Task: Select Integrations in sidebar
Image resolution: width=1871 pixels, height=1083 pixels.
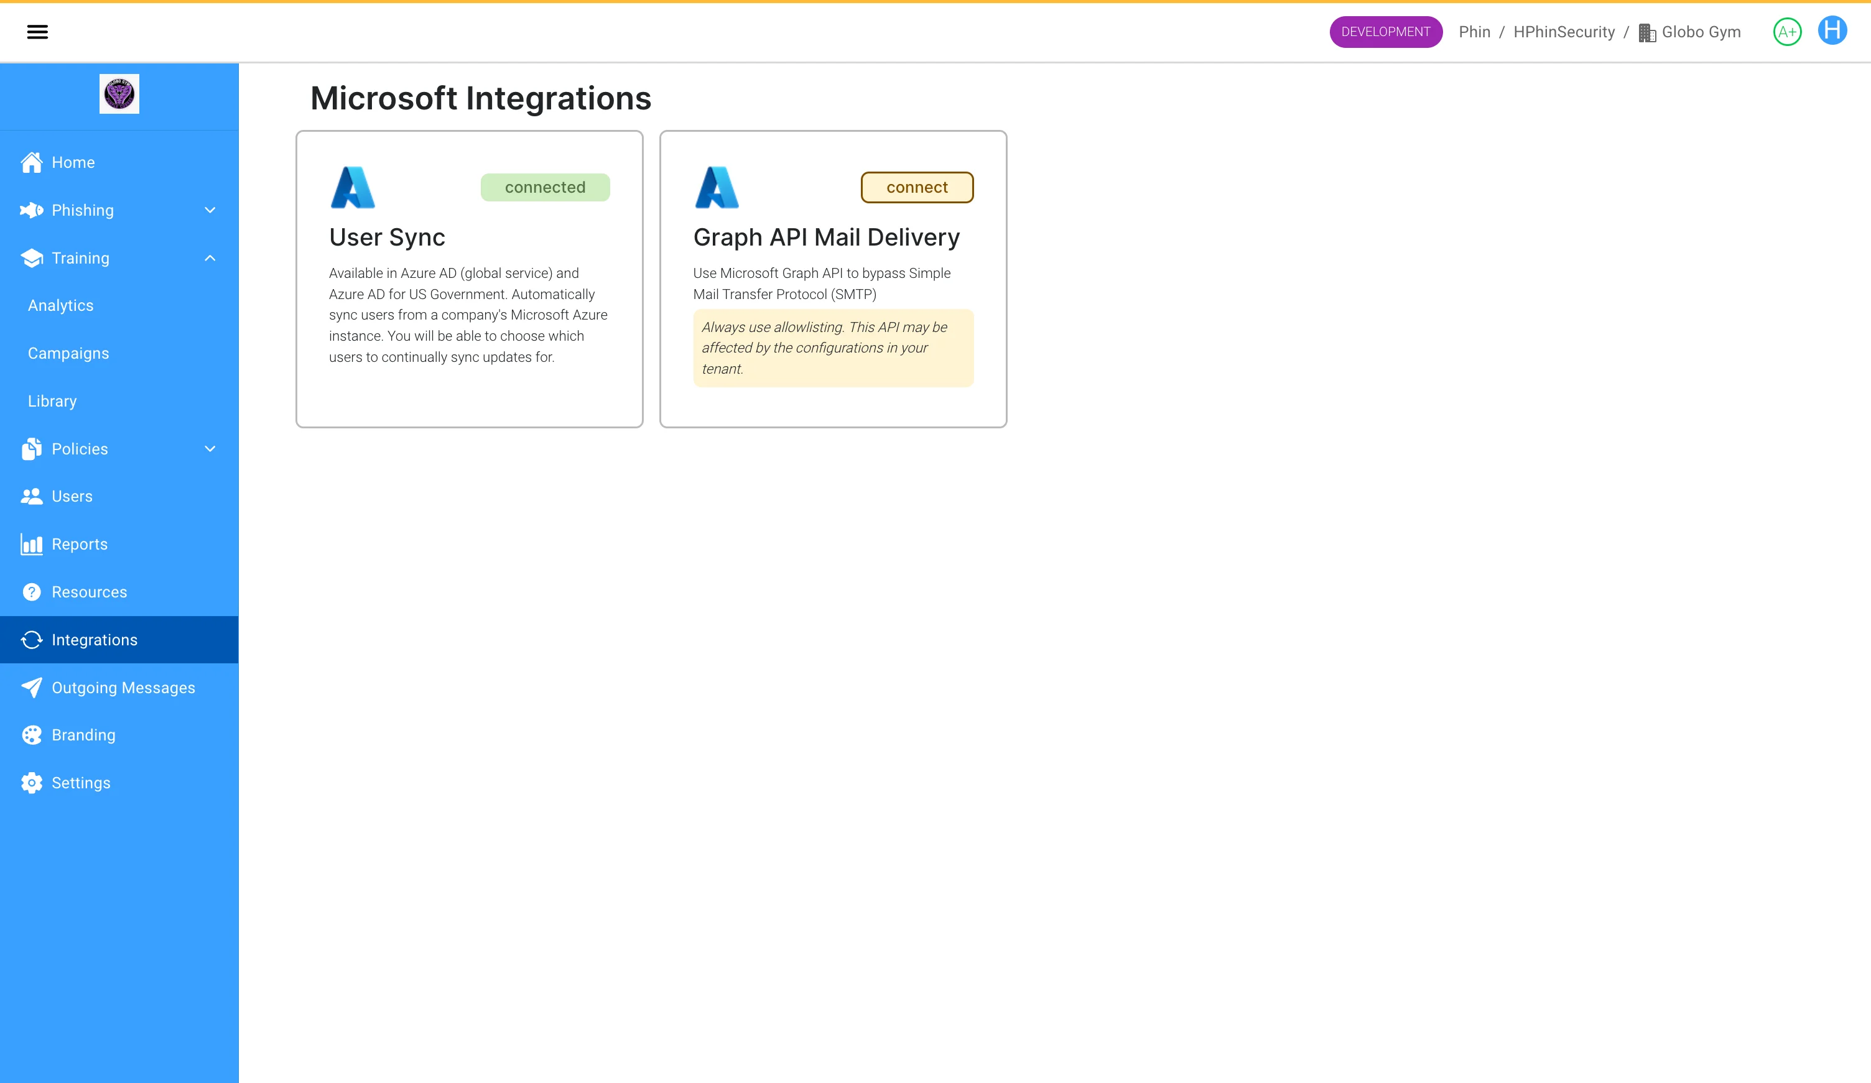Action: click(x=119, y=640)
